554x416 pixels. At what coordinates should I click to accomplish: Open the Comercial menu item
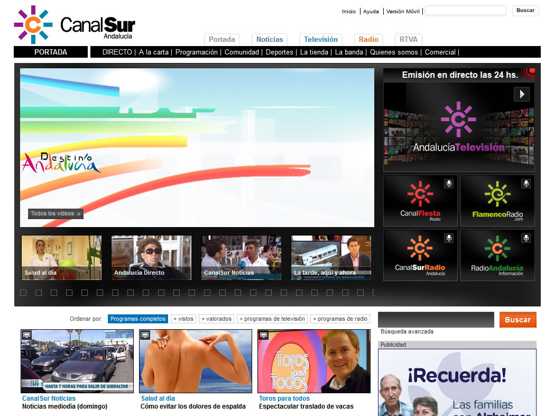pos(440,52)
